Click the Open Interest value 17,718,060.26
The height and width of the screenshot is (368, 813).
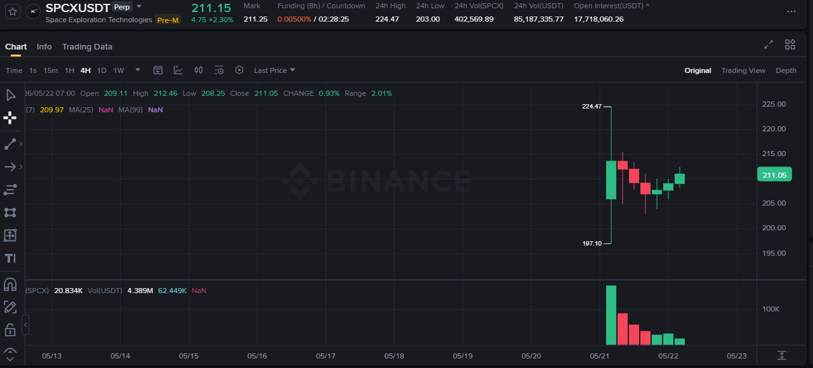tap(598, 19)
